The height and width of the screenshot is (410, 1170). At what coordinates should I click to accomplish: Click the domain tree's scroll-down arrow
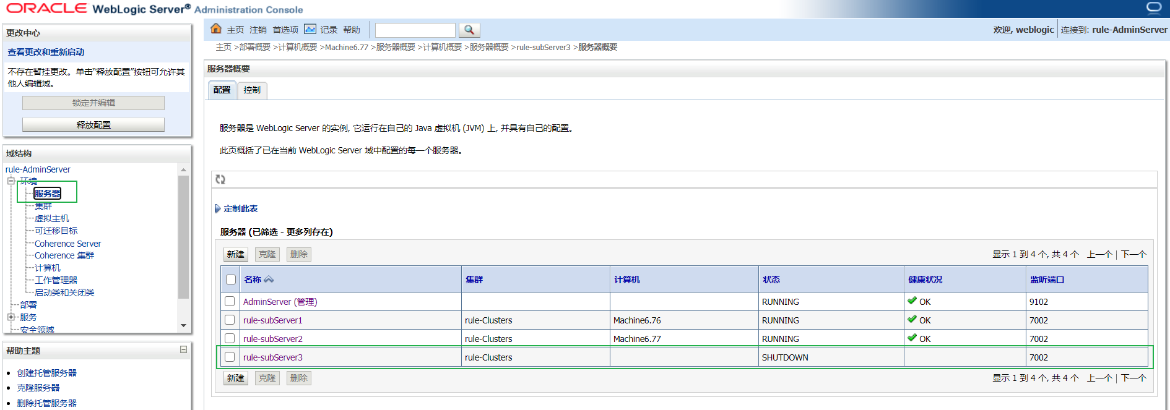click(183, 325)
